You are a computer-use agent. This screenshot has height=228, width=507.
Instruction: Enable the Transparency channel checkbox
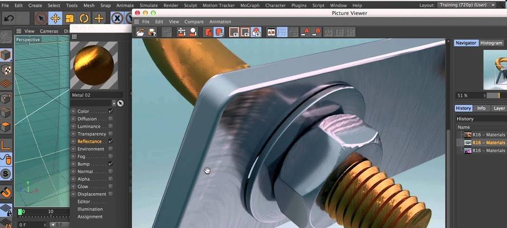point(111,134)
